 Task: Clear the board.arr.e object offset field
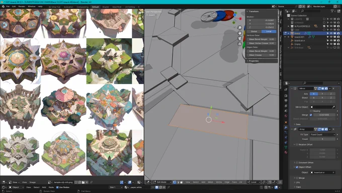click(333, 172)
